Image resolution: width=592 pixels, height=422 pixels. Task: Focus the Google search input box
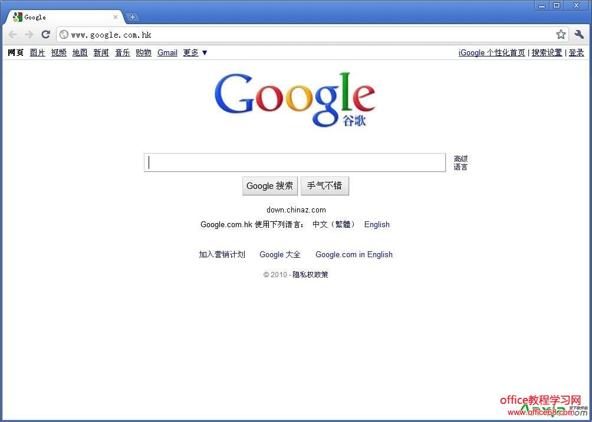[294, 162]
